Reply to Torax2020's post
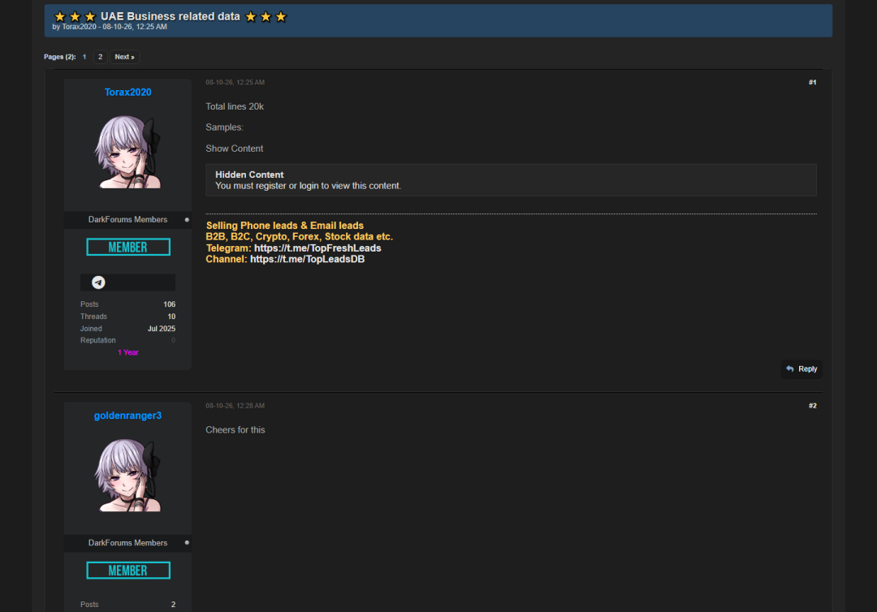The width and height of the screenshot is (877, 612). click(x=801, y=368)
